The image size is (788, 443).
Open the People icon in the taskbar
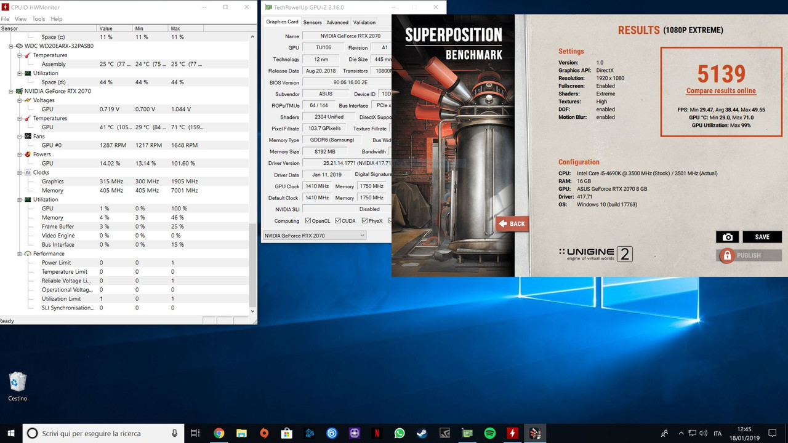664,433
